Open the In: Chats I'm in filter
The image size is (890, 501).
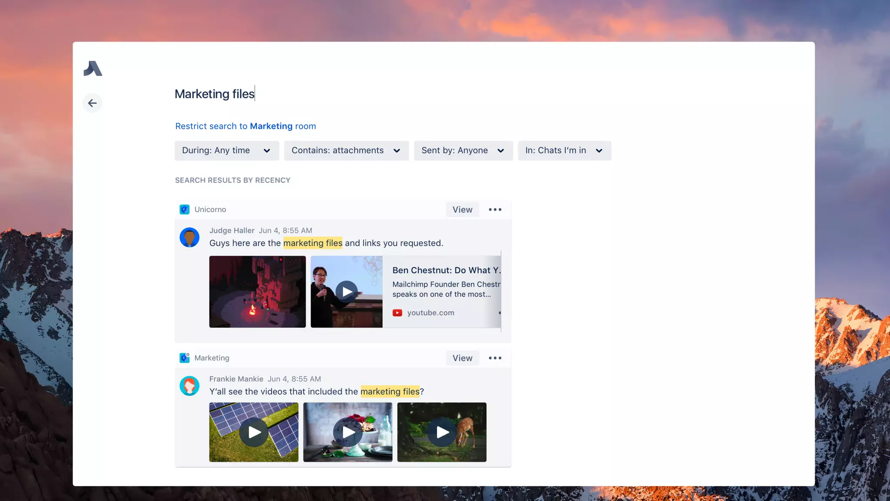point(564,150)
